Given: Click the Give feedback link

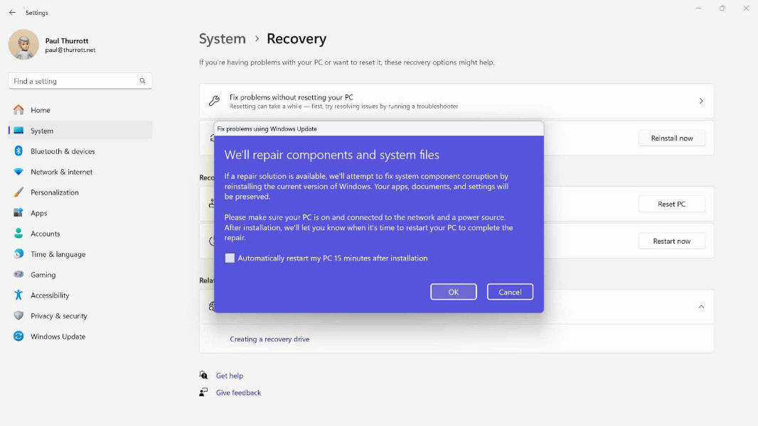Looking at the screenshot, I should (238, 393).
